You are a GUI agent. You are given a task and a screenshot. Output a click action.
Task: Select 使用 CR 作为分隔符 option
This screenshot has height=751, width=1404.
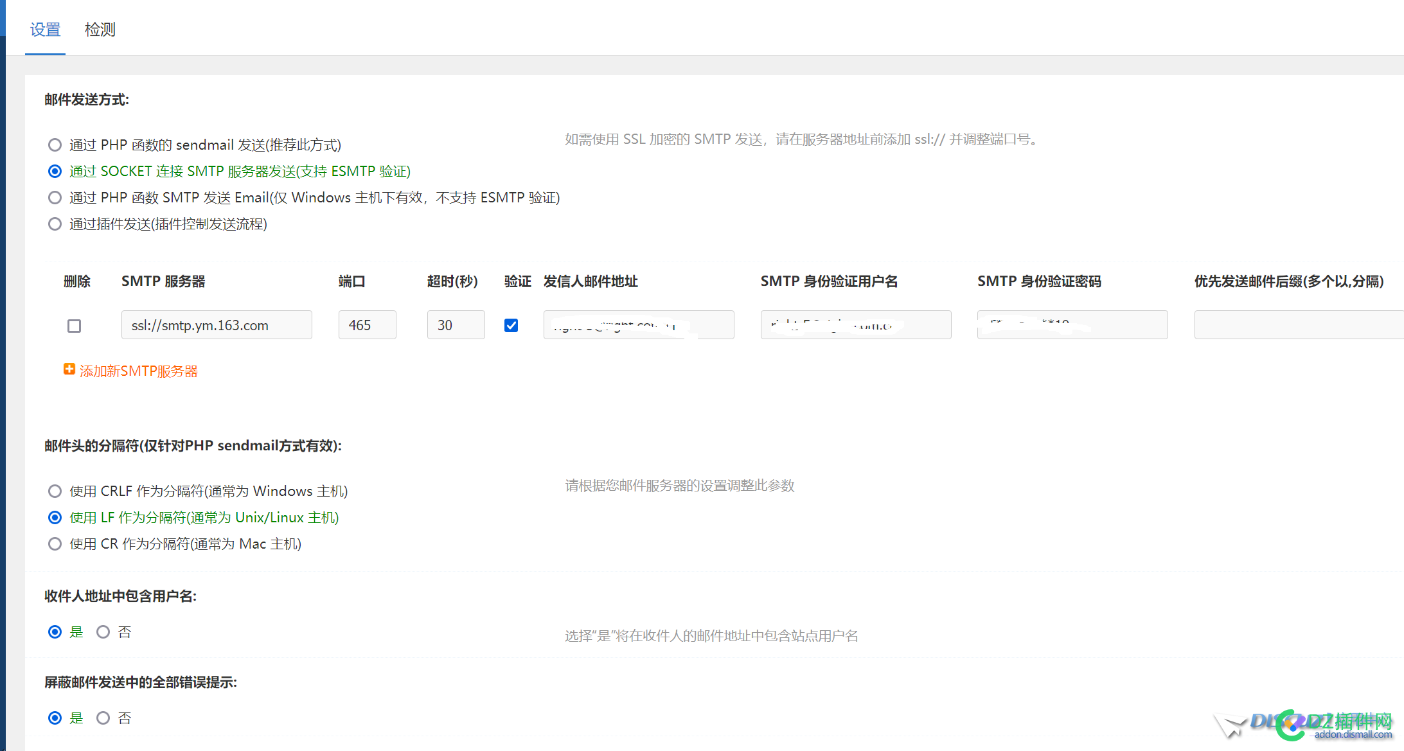click(55, 544)
